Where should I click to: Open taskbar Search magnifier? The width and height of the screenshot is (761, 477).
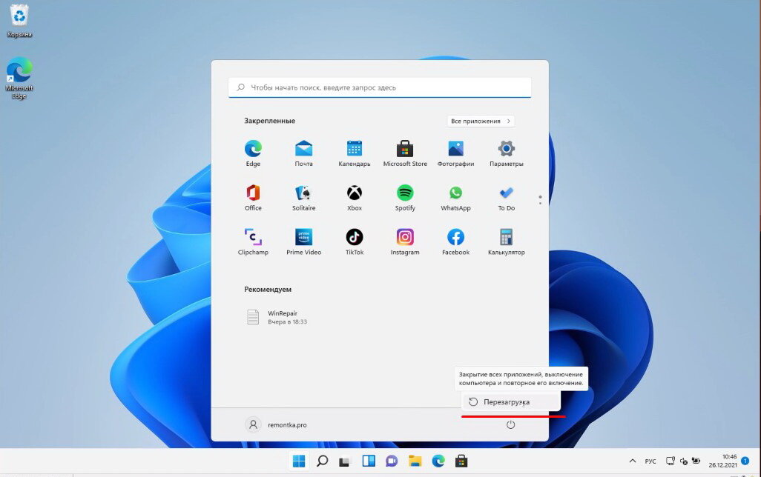point(322,461)
